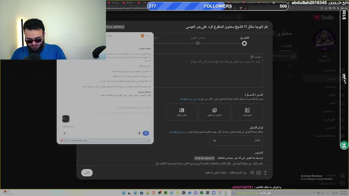Click the تم حفظ الفيديو saved notice
Image resolution: width=349 pixels, height=196 pixels.
click(x=115, y=27)
